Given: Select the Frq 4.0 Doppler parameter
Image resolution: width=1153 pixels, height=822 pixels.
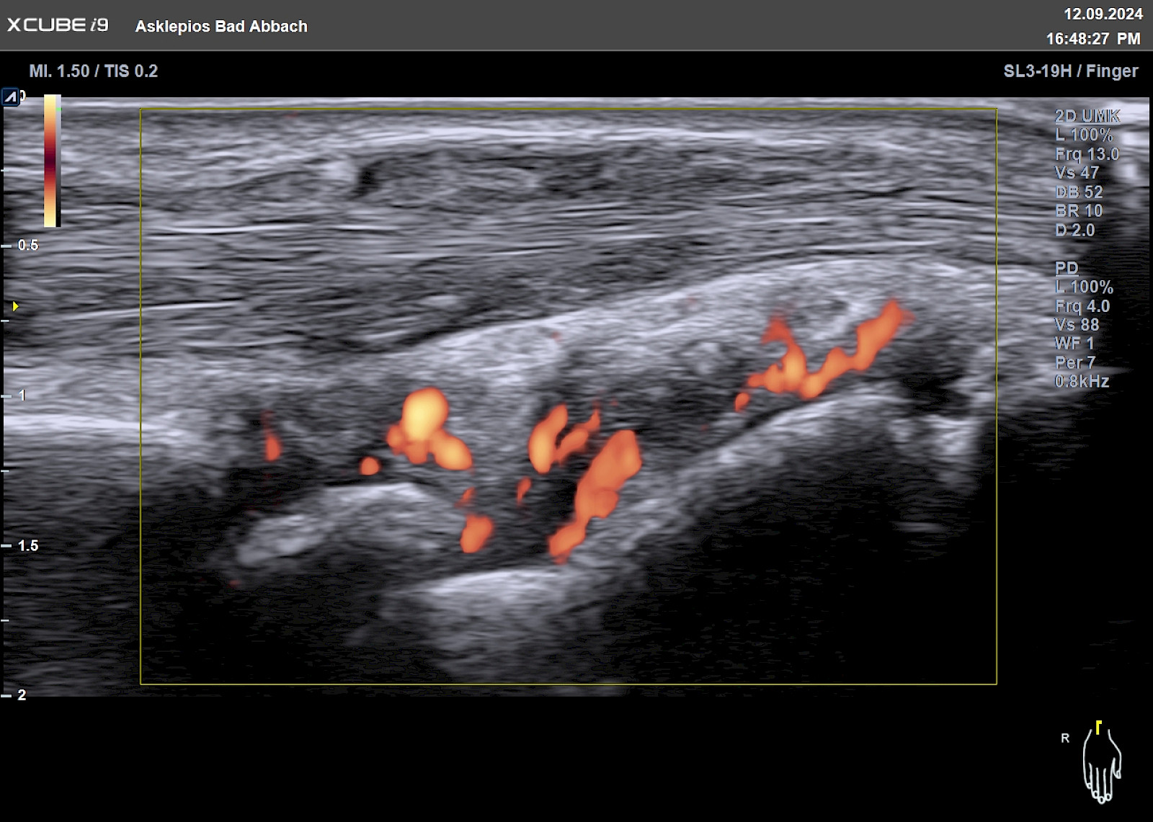Looking at the screenshot, I should point(1082,306).
